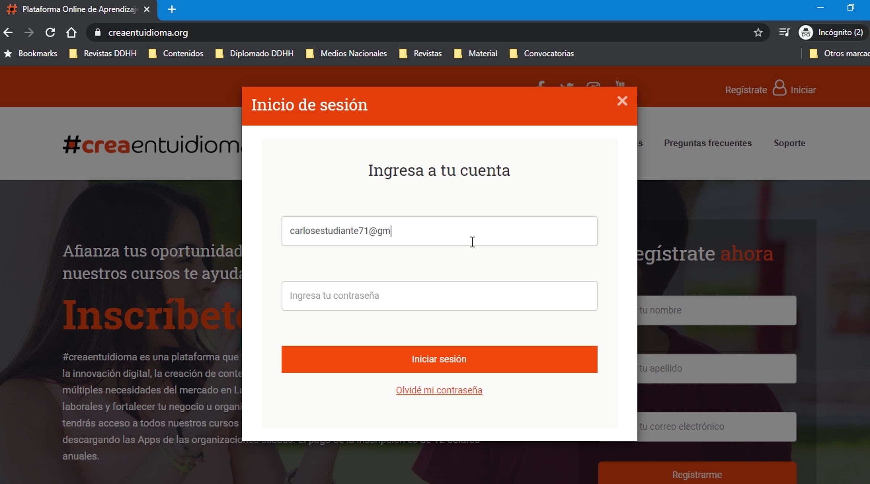870x484 pixels.
Task: Open the Preguntas frecuentes menu item
Action: (708, 143)
